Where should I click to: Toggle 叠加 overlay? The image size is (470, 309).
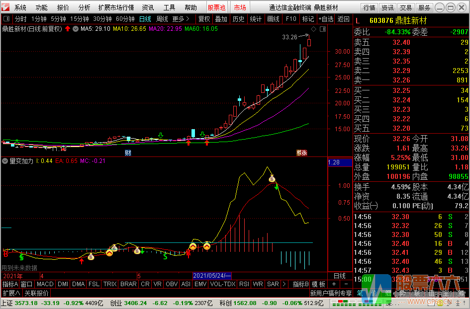click(x=221, y=19)
